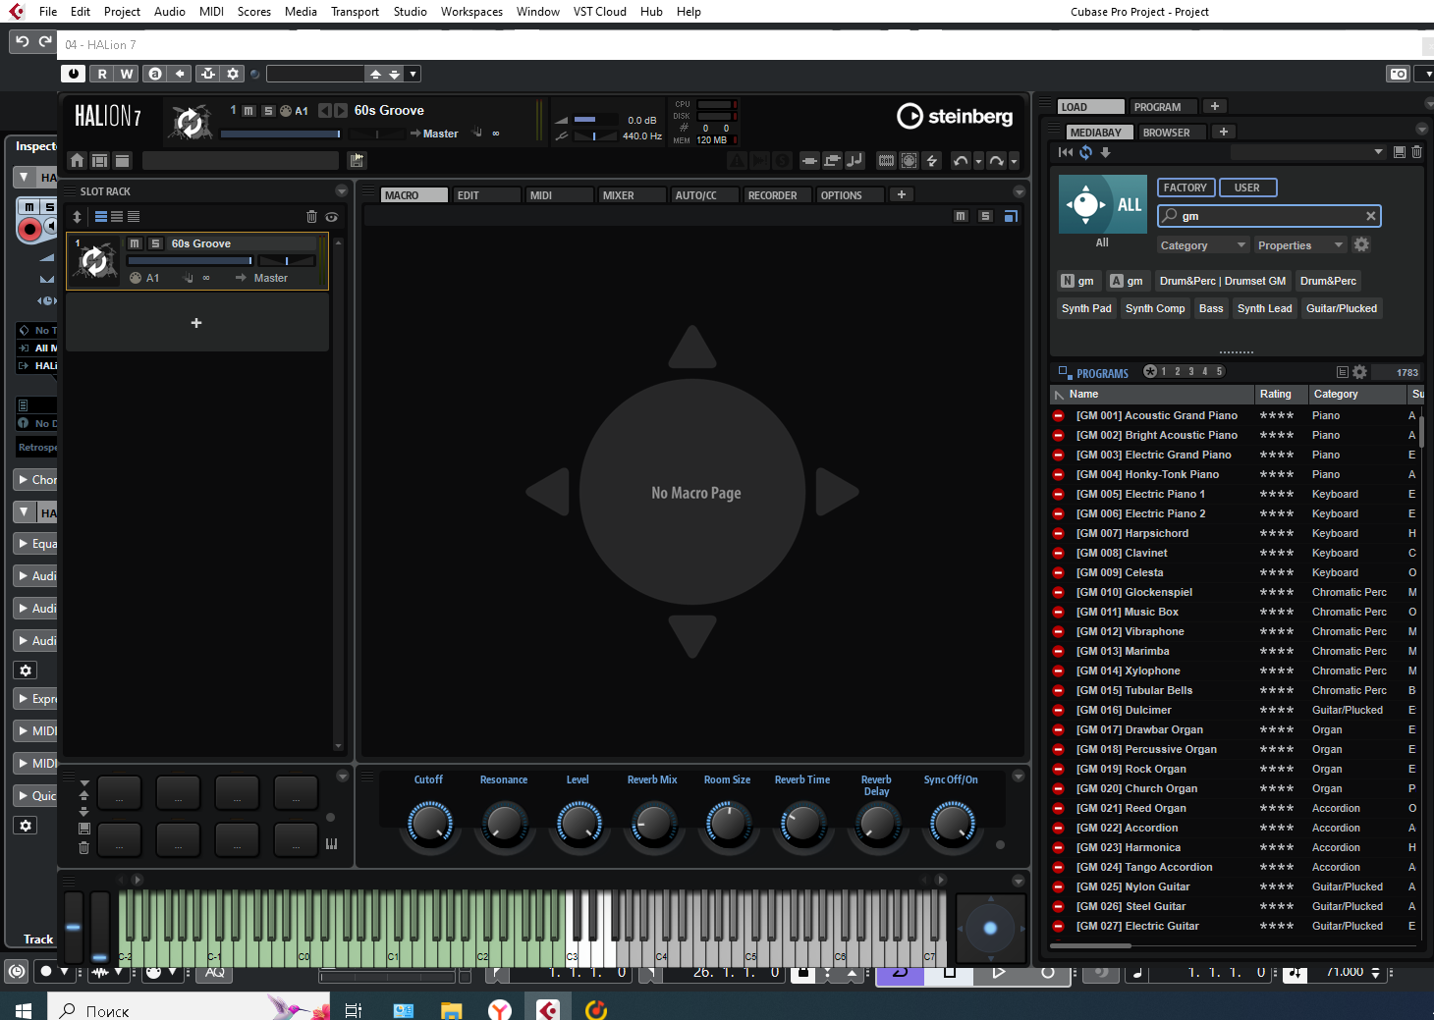This screenshot has width=1434, height=1020.
Task: Click the RAM icon in HALion toolbar
Action: 886,160
